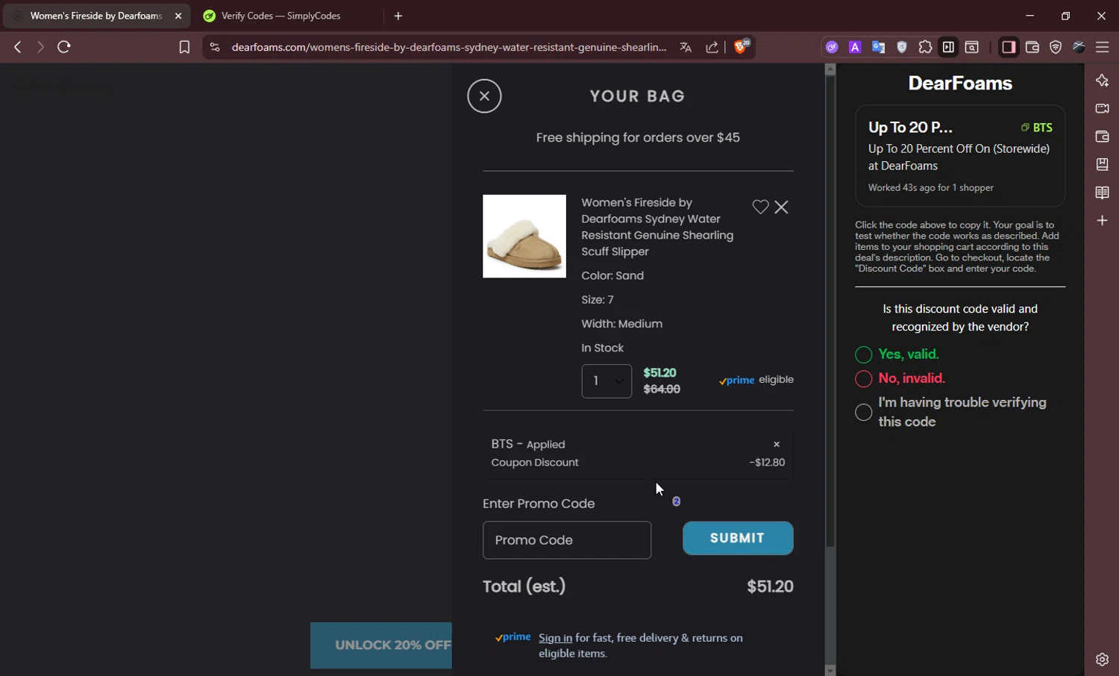Open Leo AI from the sidebar

1102,81
